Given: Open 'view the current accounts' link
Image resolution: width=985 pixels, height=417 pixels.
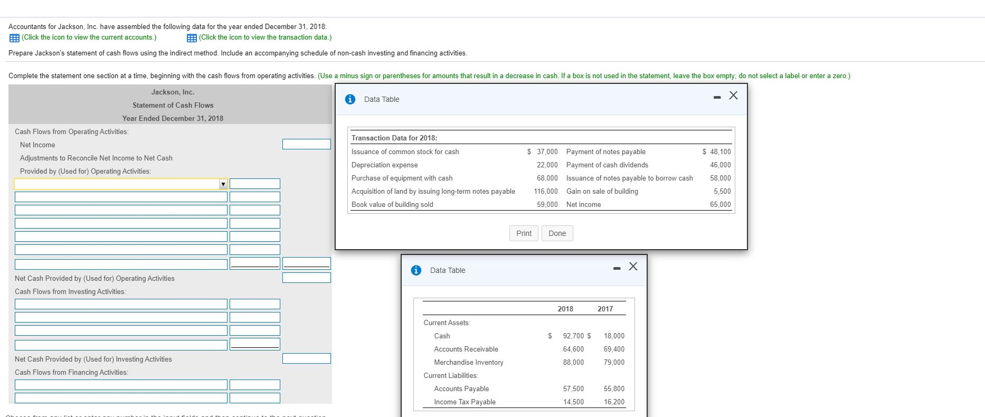Looking at the screenshot, I should click(89, 37).
